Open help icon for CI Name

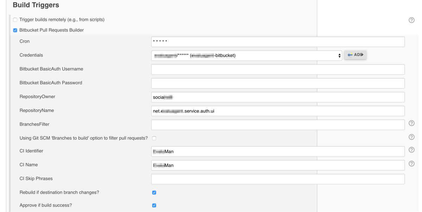(411, 163)
